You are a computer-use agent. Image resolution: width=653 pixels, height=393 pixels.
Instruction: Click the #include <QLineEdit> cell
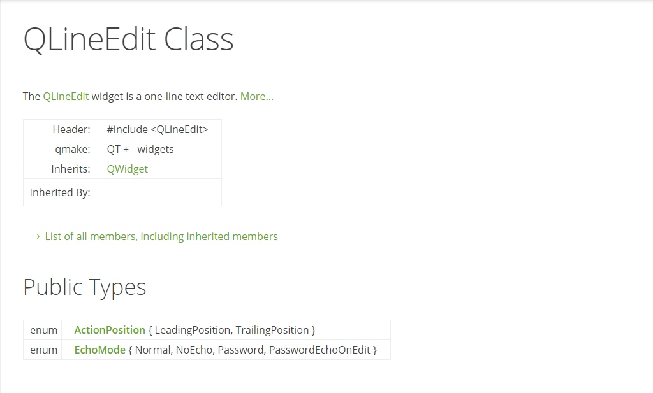pyautogui.click(x=158, y=129)
